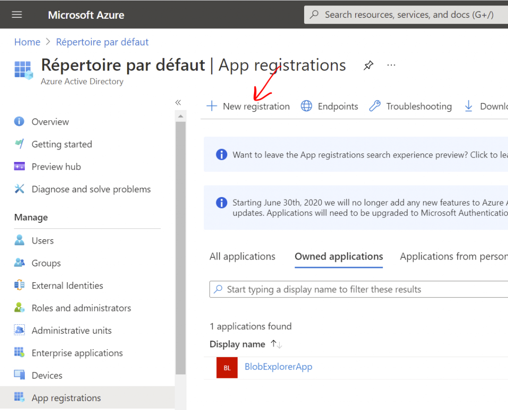Click the search experience preview info banner
The image size is (508, 410).
pyautogui.click(x=356, y=154)
